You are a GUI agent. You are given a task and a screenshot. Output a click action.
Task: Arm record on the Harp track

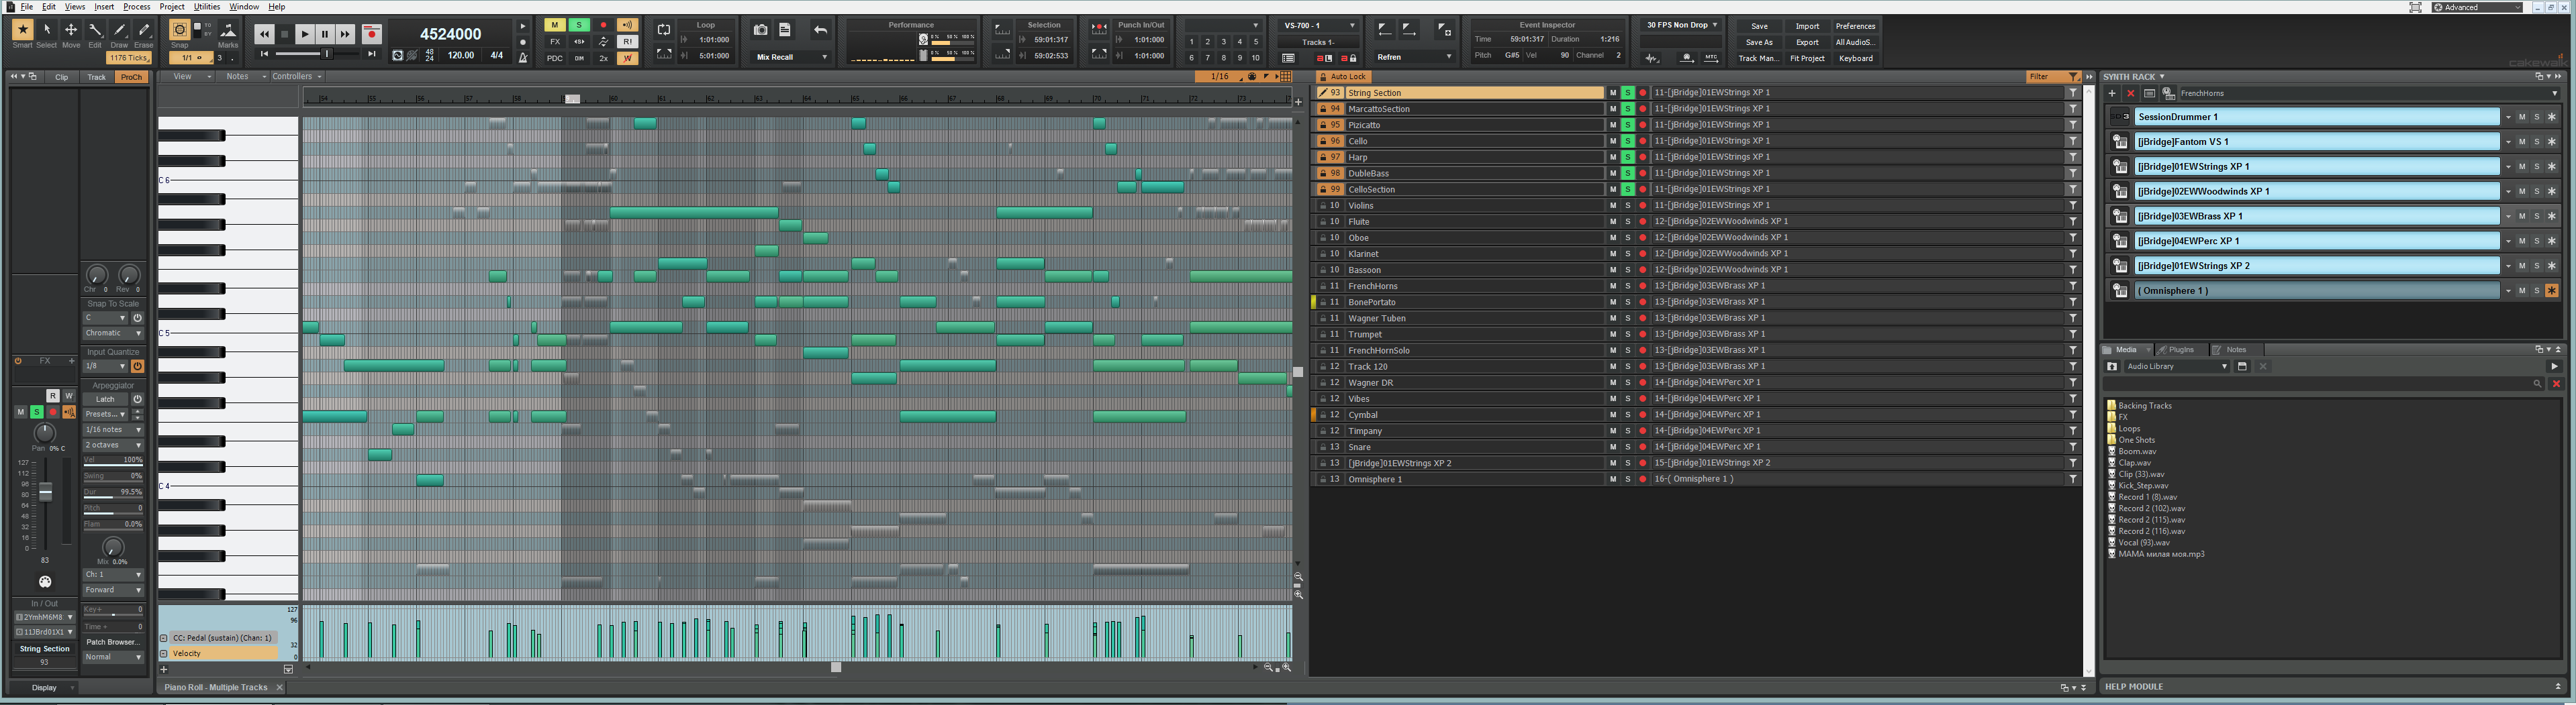click(1642, 157)
